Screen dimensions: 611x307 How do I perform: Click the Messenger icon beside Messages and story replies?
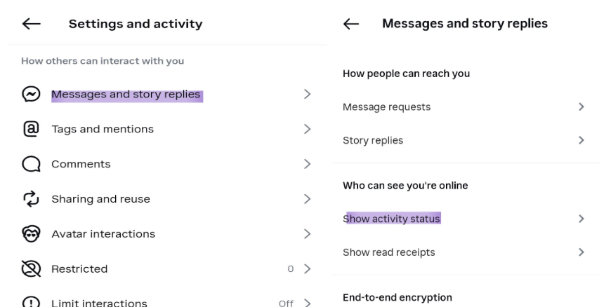[30, 95]
